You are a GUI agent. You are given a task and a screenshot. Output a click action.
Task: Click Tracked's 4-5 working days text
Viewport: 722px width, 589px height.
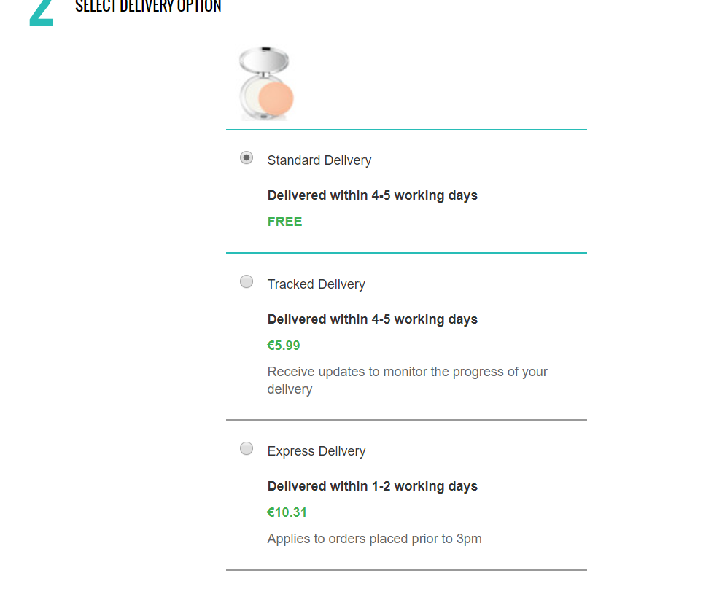coord(373,319)
